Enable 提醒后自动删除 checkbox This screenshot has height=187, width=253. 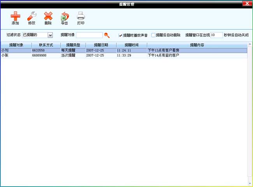[x=153, y=35]
